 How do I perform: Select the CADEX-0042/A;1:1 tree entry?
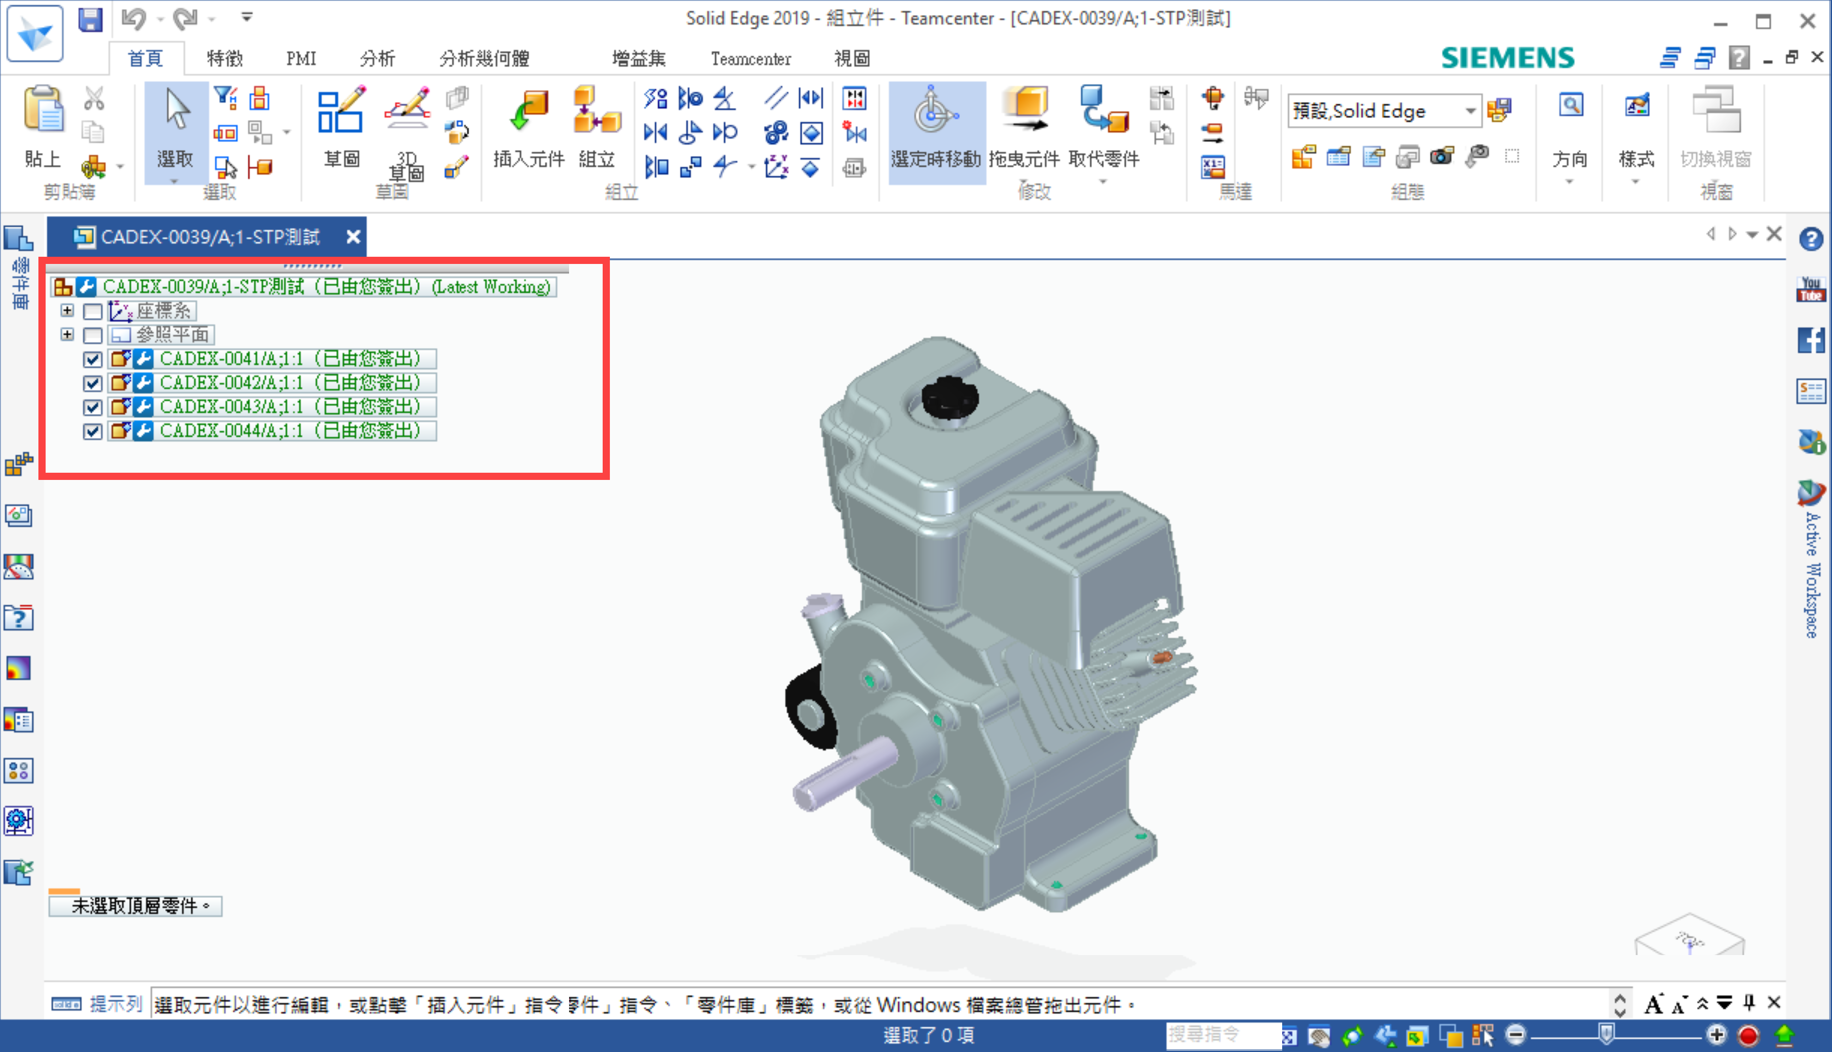291,383
